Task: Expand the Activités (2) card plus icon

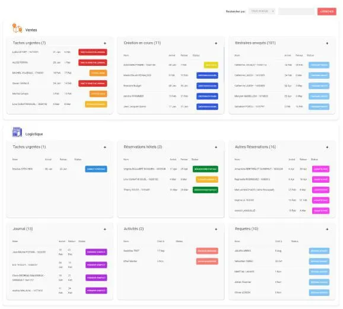Action: pyautogui.click(x=216, y=229)
